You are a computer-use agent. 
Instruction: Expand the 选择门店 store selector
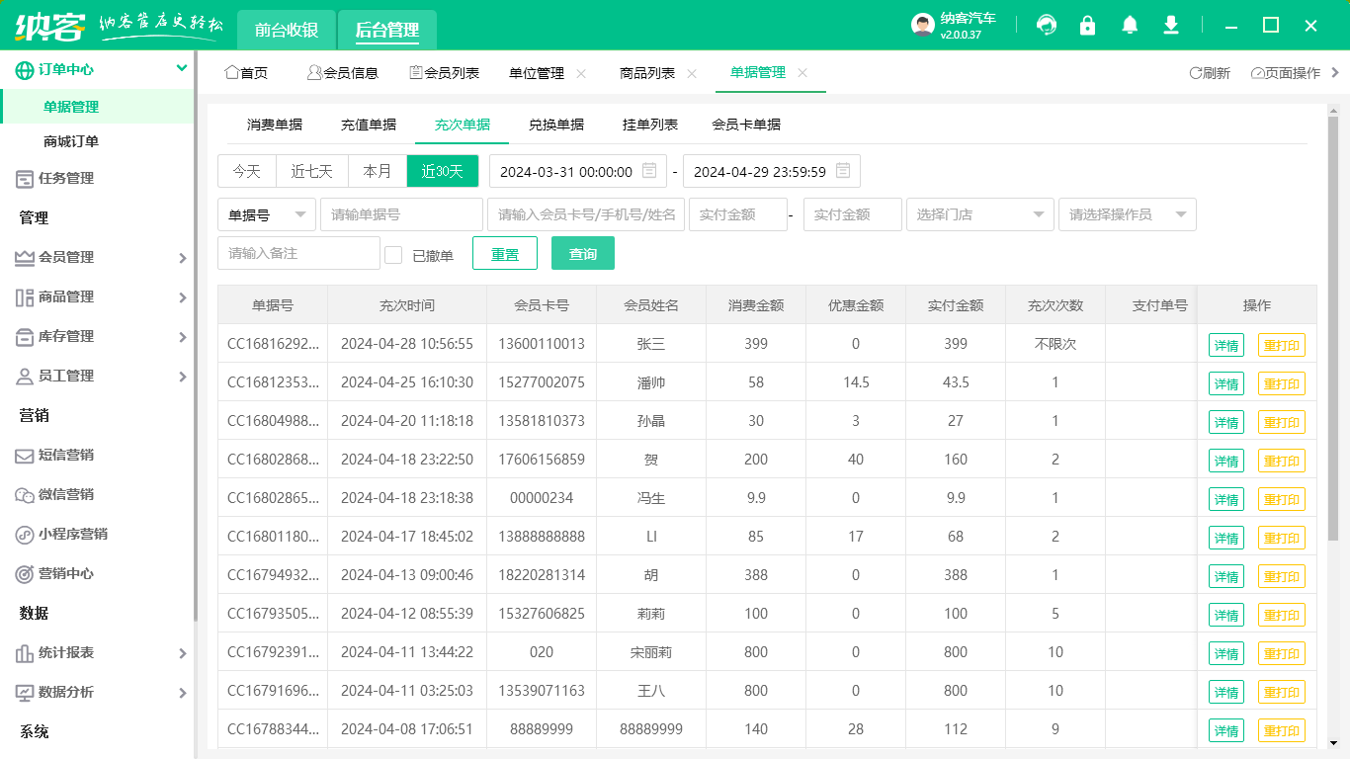pyautogui.click(x=979, y=213)
